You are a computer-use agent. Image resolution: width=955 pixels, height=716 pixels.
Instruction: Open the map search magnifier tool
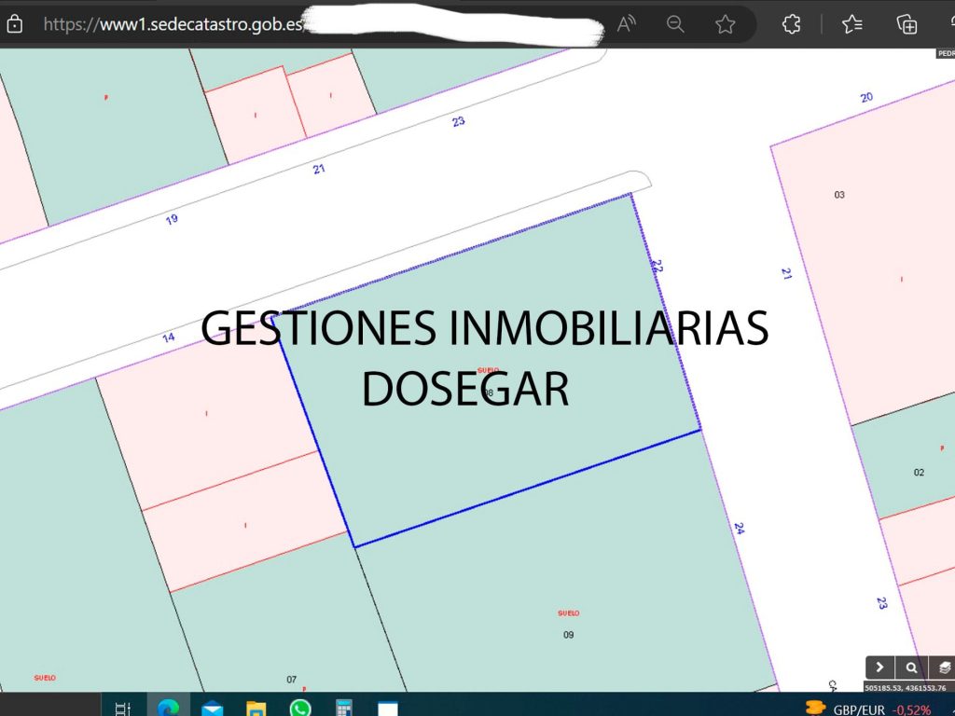pos(911,668)
